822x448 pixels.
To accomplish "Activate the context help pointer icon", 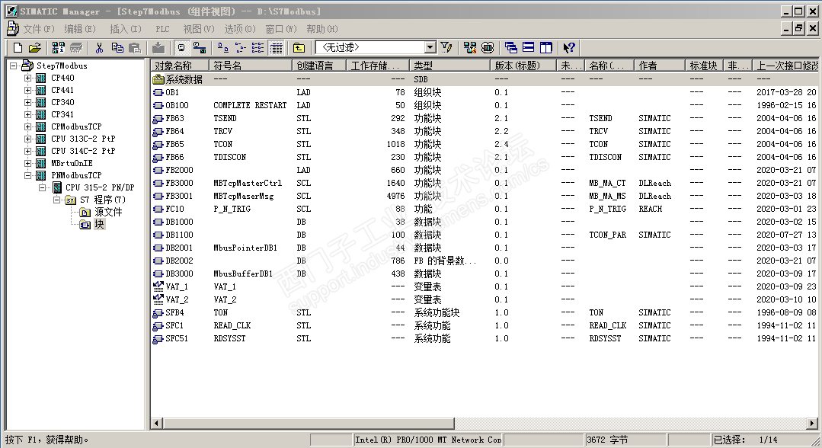I will click(x=569, y=48).
